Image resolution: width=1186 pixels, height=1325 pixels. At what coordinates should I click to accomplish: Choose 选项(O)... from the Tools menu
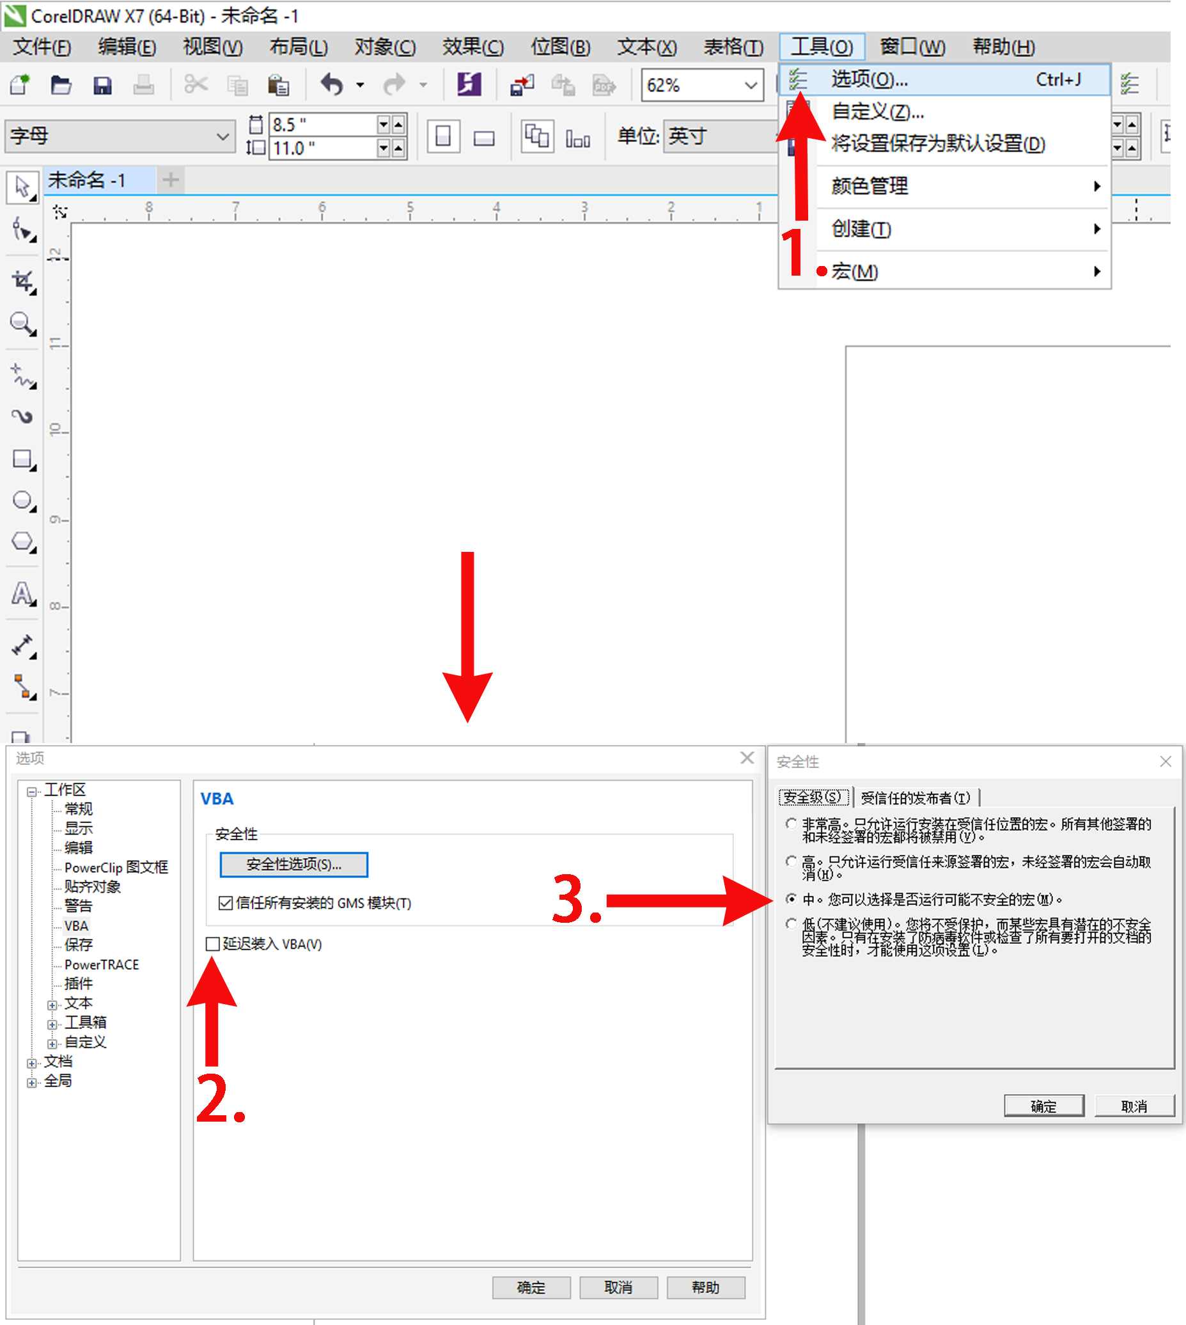tap(945, 79)
